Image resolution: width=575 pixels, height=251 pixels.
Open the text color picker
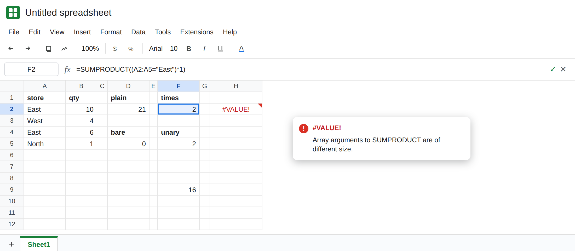point(241,49)
